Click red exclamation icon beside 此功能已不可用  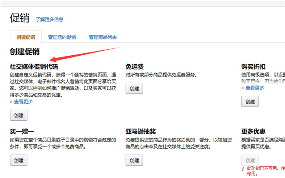point(243,169)
